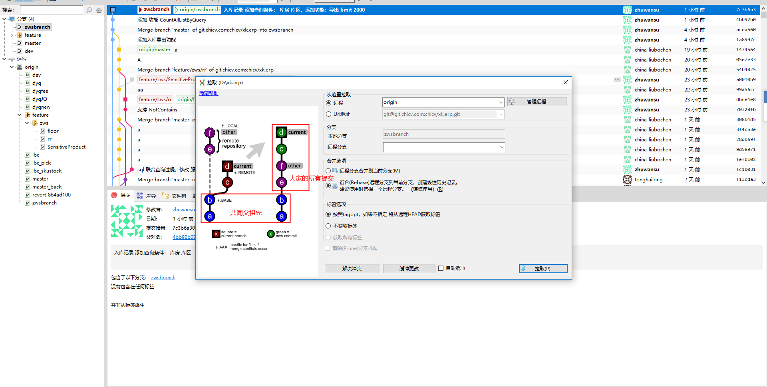Switch to the origin/zwsbranch tab
Viewport: 767px width, 387px height.
click(197, 10)
